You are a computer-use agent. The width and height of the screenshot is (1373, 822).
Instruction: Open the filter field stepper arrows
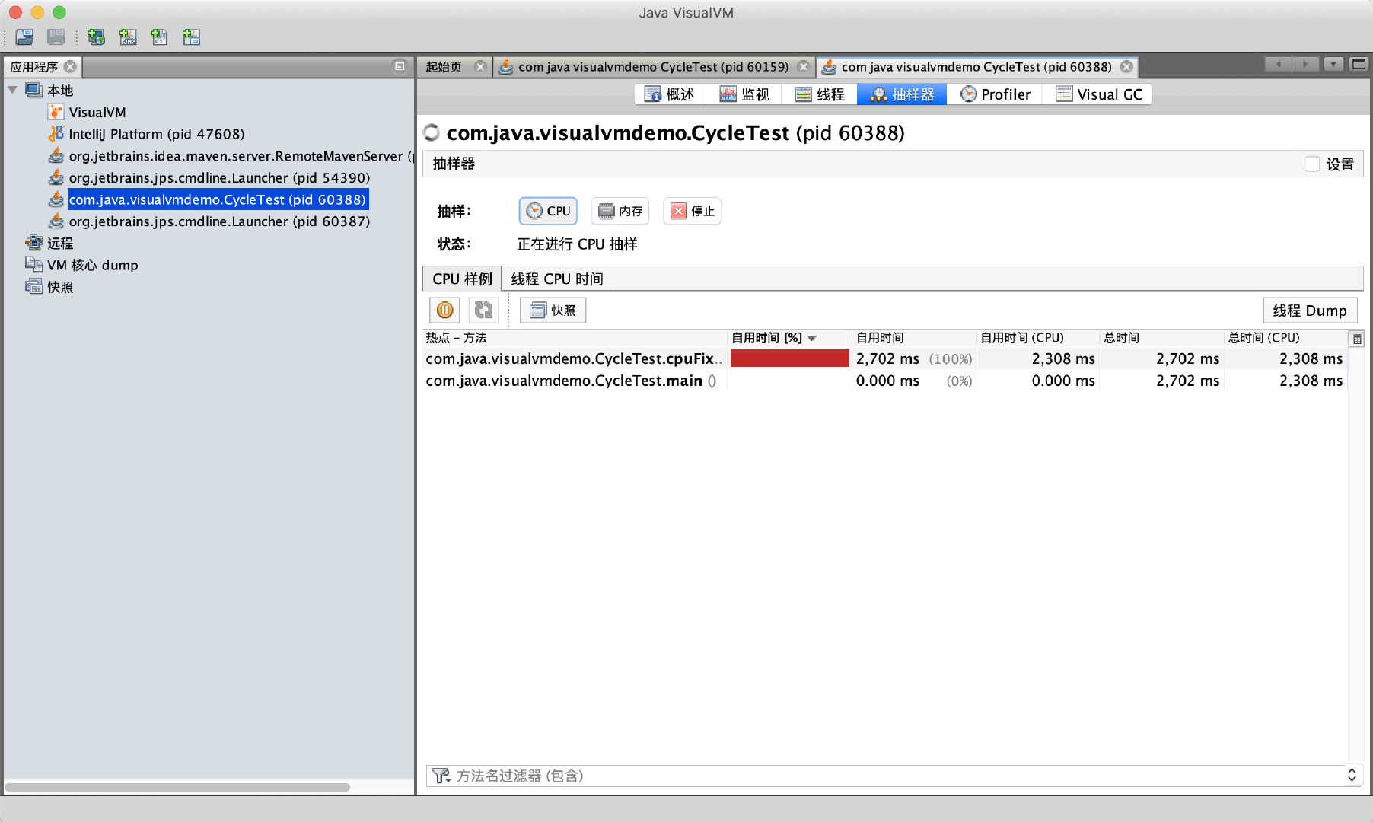[x=1352, y=775]
